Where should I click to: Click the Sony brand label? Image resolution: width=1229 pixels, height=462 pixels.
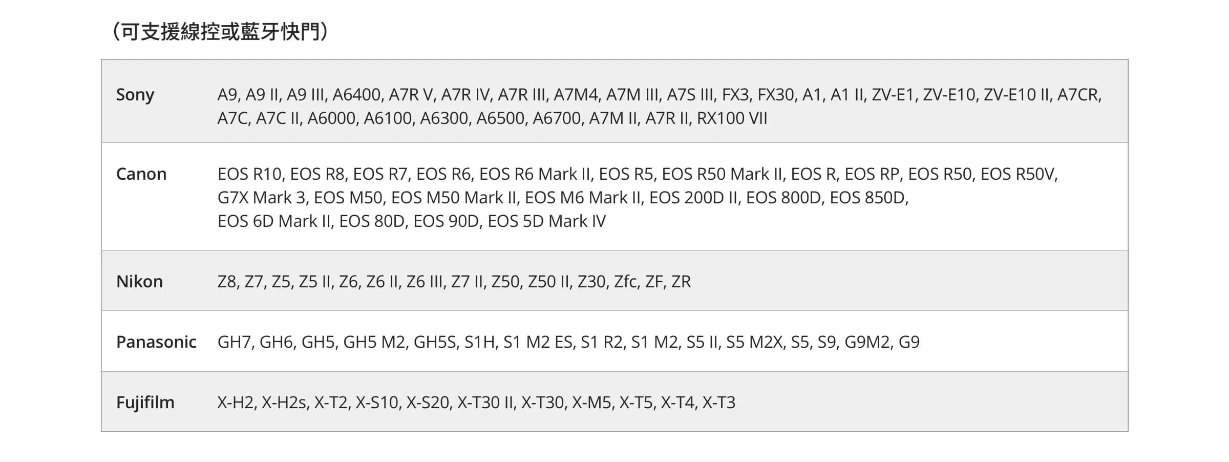(135, 95)
